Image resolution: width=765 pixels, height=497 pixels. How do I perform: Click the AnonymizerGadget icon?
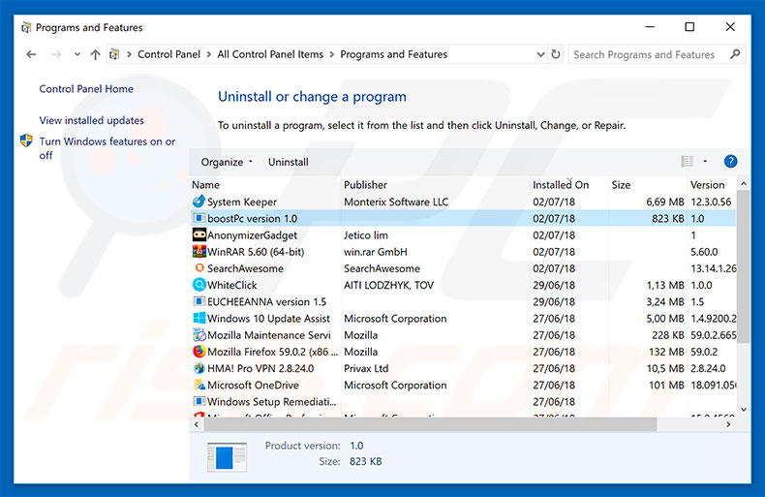coord(199,234)
